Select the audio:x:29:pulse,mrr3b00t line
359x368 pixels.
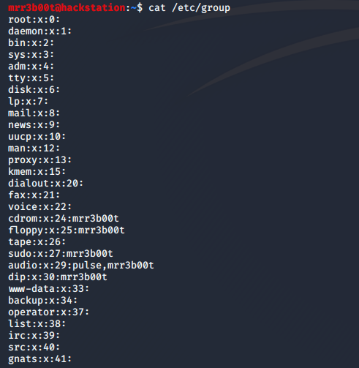click(x=81, y=266)
